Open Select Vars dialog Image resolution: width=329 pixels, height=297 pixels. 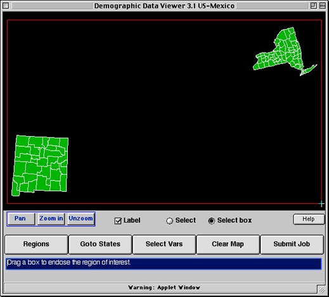pyautogui.click(x=164, y=244)
